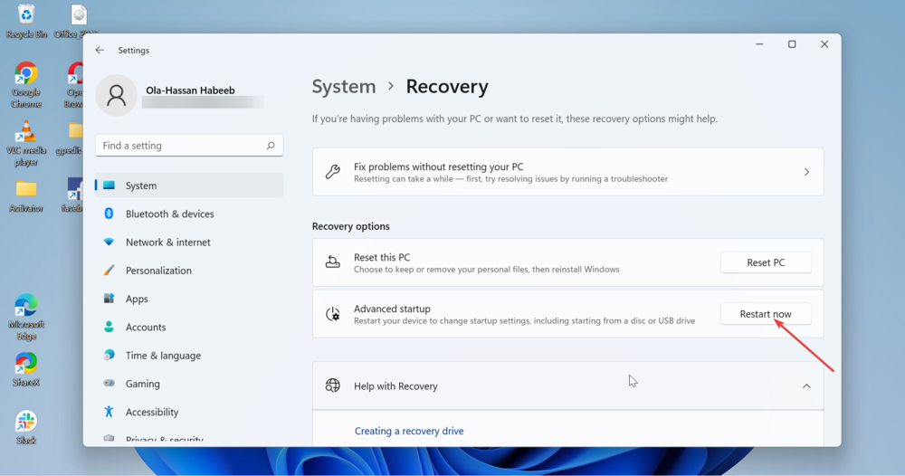905x476 pixels.
Task: Open Fix problems without resetting your PC
Action: [568, 172]
